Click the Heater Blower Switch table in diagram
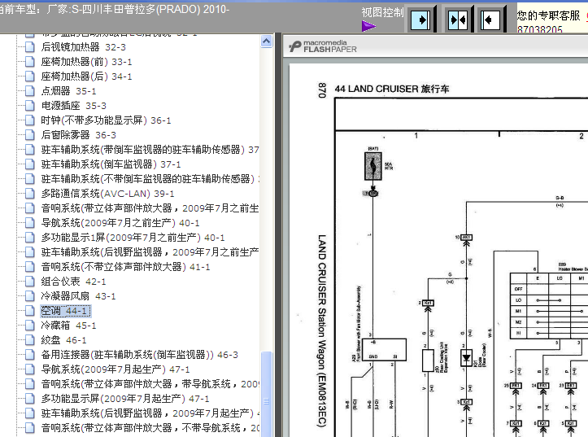The height and width of the screenshot is (437, 588). coord(549,306)
